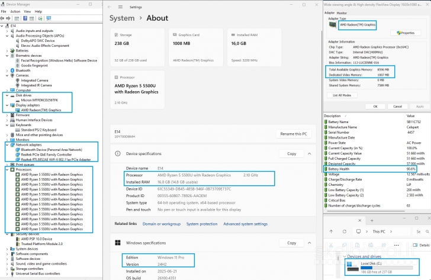Copy the Windows specifications
This screenshot has height=280, width=431.
[292, 243]
